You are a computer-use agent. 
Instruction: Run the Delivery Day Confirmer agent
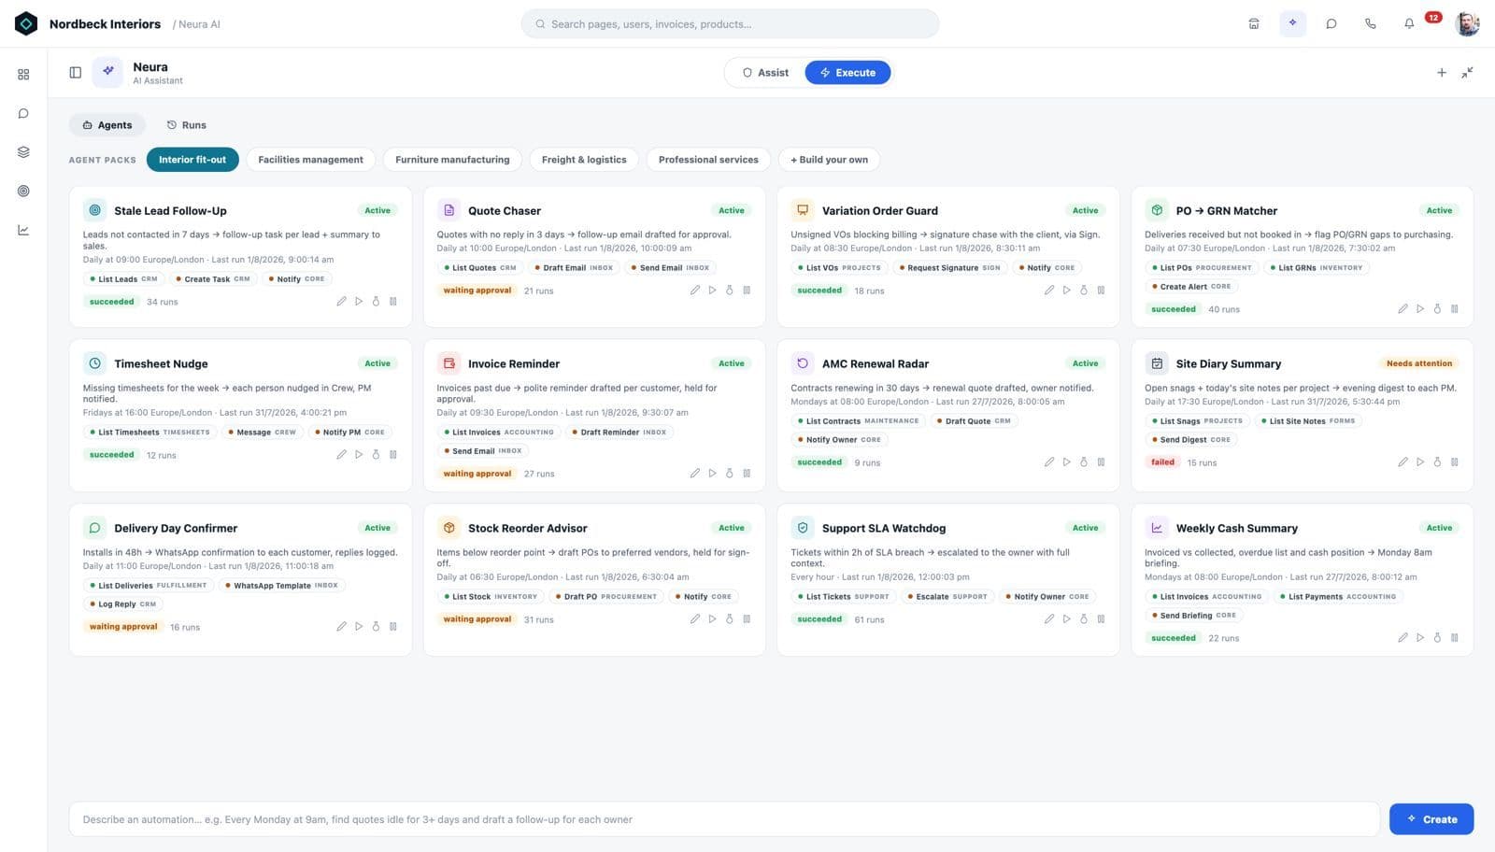359,627
